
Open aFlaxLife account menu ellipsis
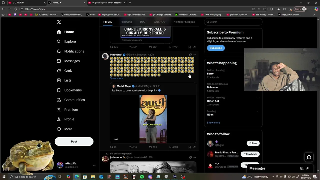click(94, 165)
